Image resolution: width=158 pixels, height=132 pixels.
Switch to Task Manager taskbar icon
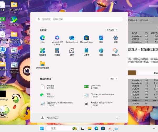(116, 129)
